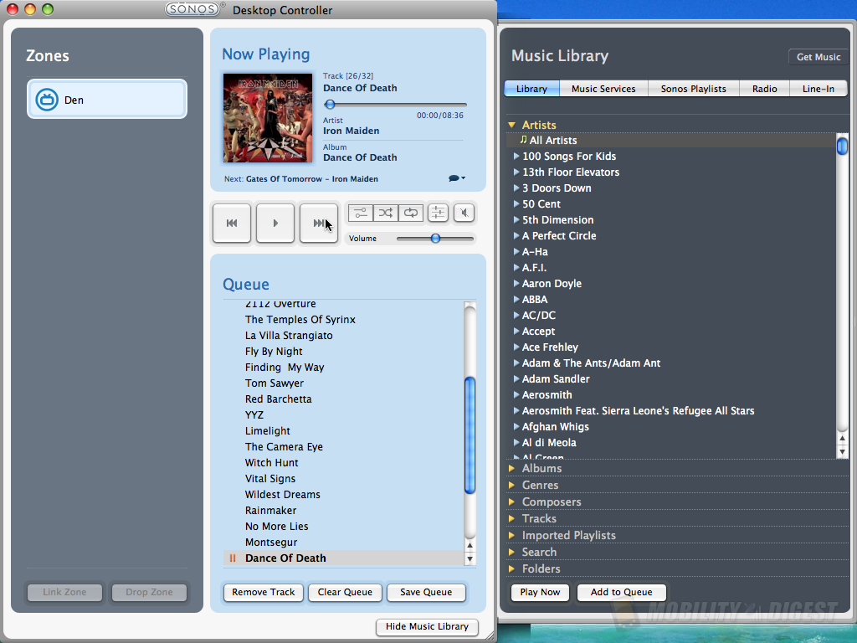Start playback with the play button

tap(275, 223)
